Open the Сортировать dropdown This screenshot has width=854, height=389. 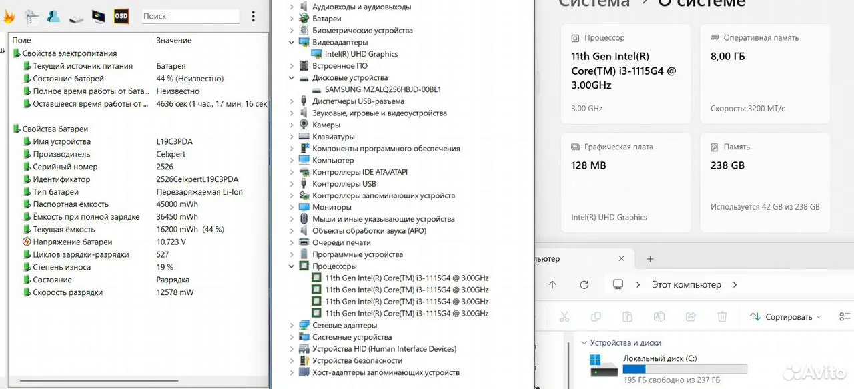coord(785,317)
